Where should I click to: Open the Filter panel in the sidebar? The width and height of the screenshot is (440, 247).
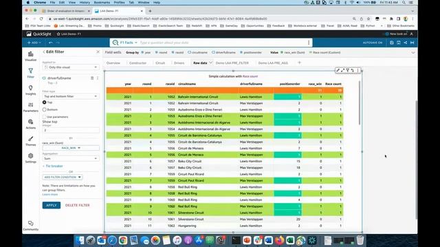point(30,73)
